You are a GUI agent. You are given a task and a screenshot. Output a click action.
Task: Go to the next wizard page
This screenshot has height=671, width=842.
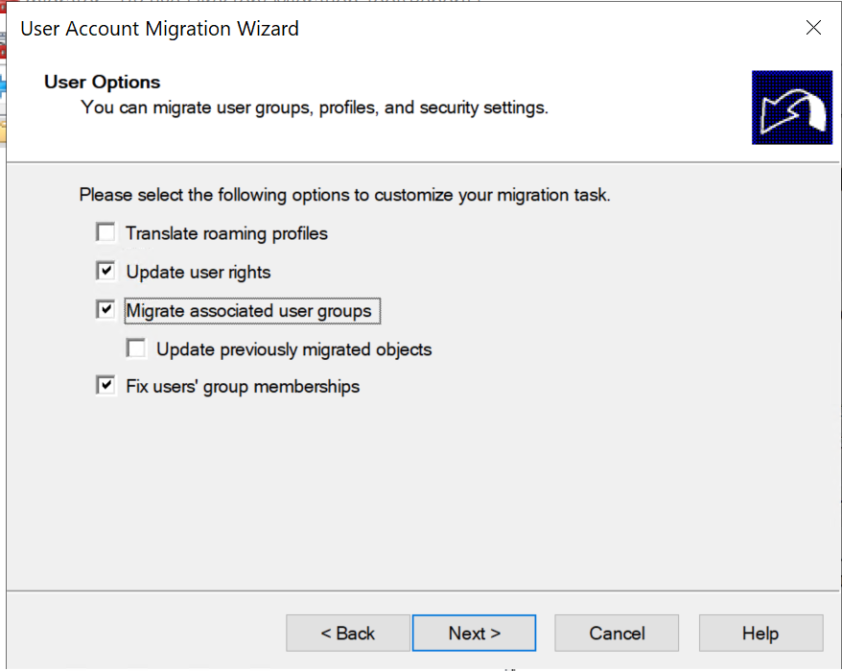tap(474, 633)
